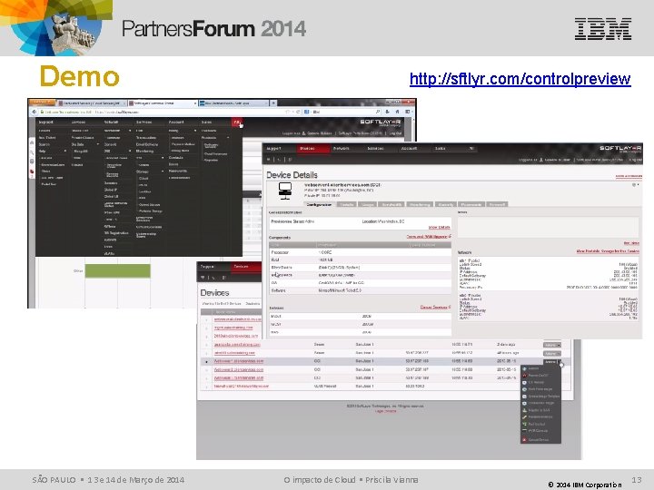Image resolution: width=654 pixels, height=490 pixels.
Task: Choose Monitoring in the Services menu column
Action: point(144,151)
